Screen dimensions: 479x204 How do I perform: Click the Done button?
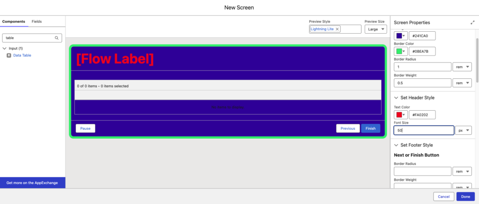pos(465,197)
